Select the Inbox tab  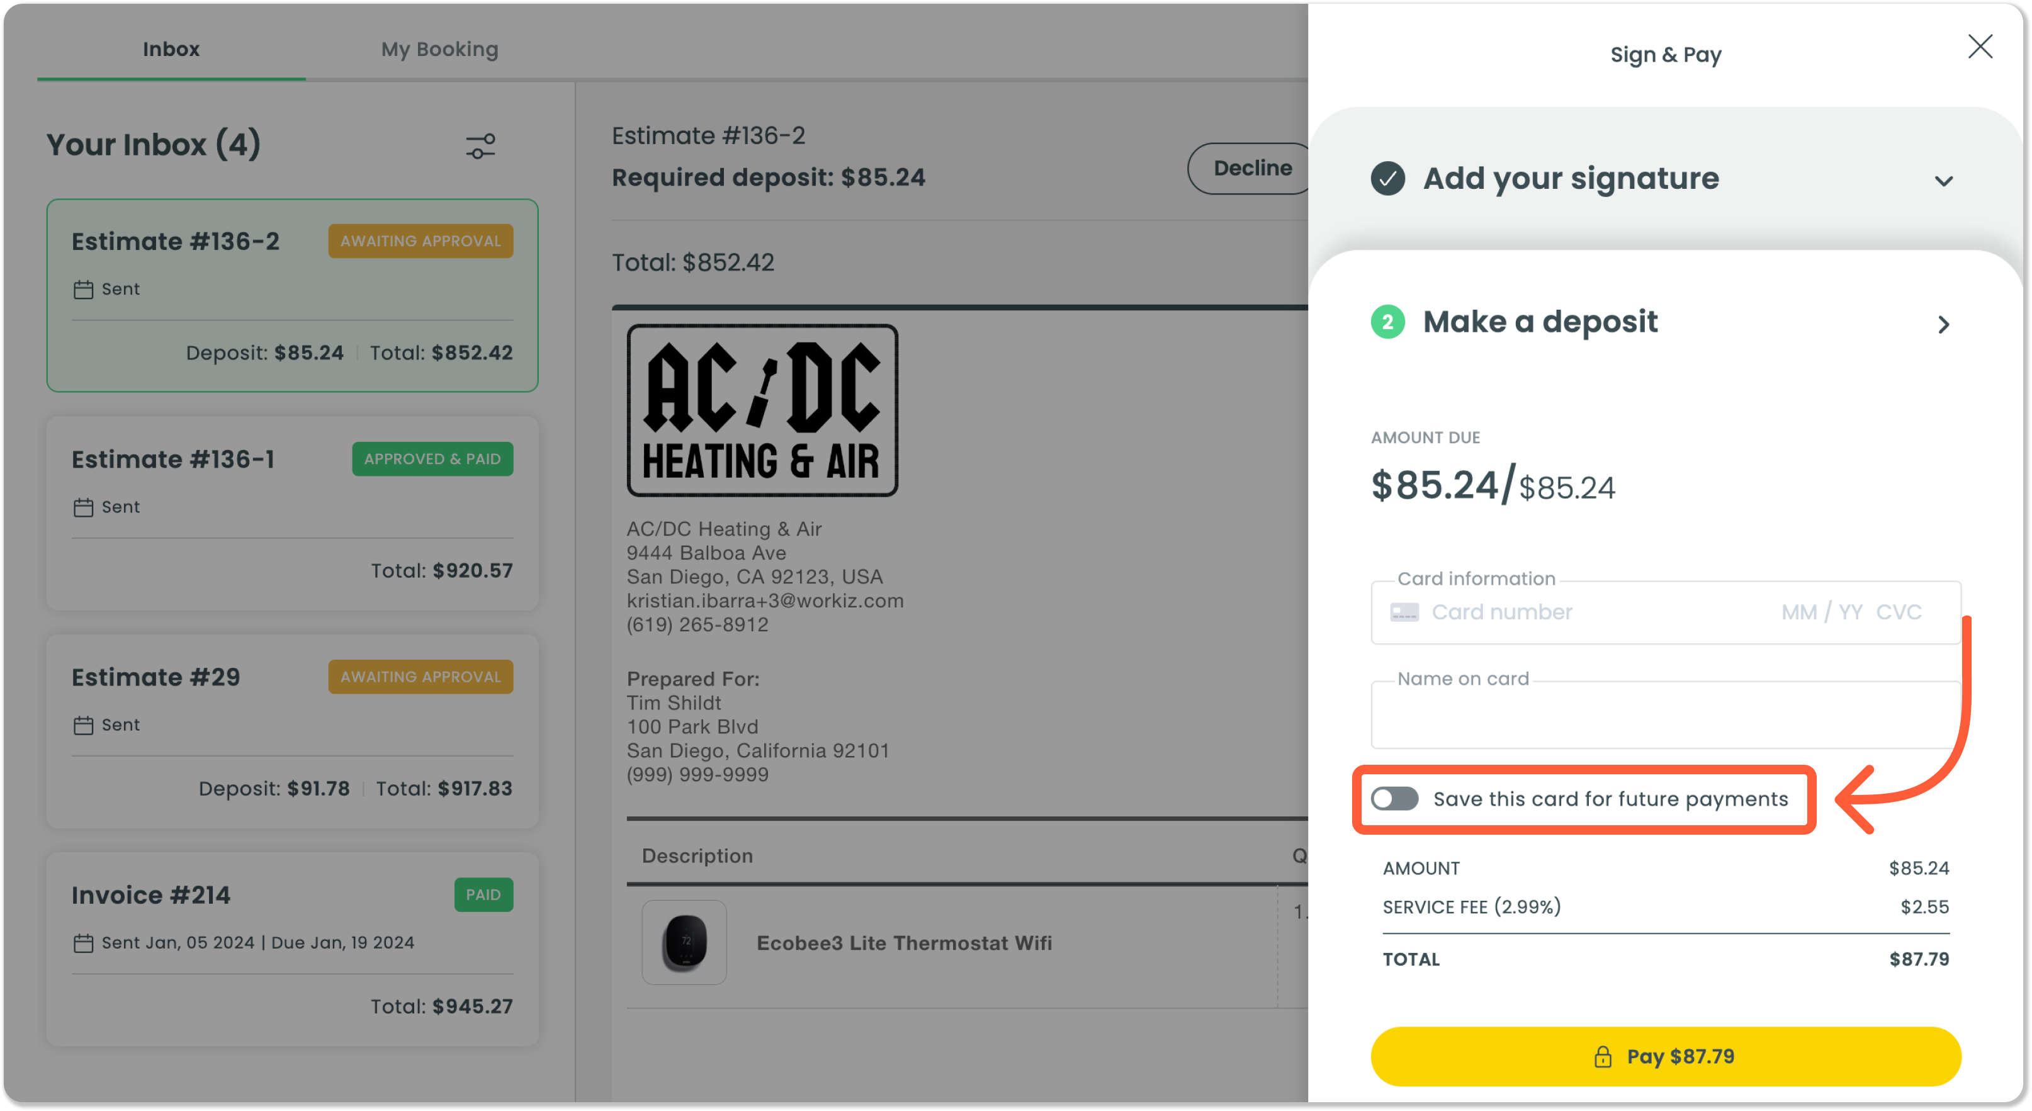pos(171,49)
